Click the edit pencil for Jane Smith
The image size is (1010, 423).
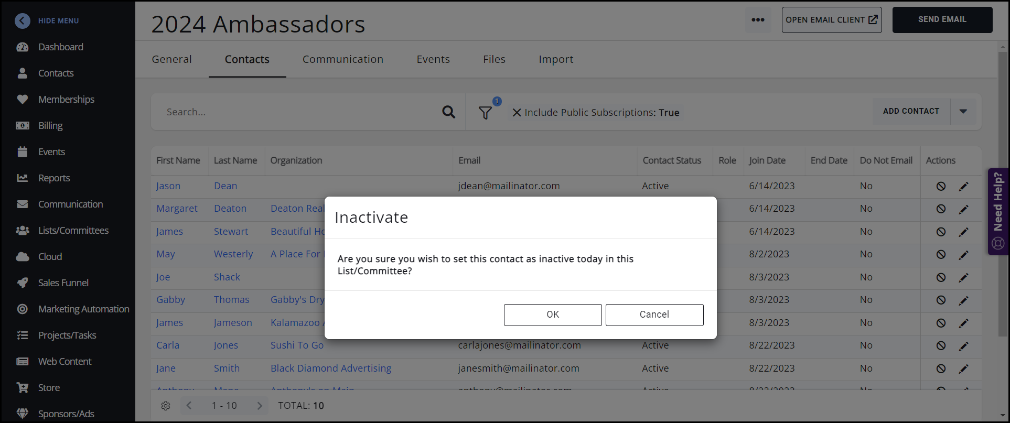pos(963,369)
